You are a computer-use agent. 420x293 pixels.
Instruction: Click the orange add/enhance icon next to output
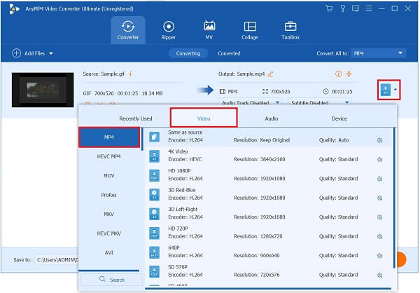point(349,74)
